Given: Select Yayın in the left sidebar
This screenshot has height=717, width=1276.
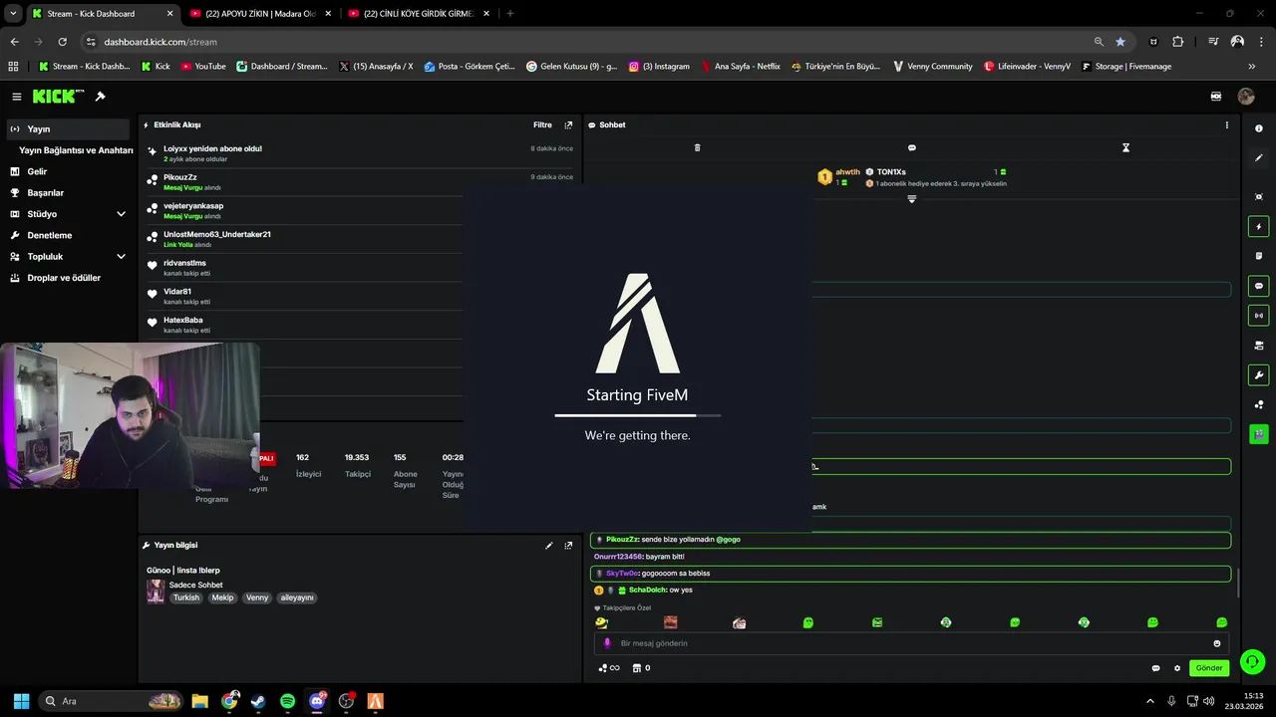Looking at the screenshot, I should (x=68, y=129).
